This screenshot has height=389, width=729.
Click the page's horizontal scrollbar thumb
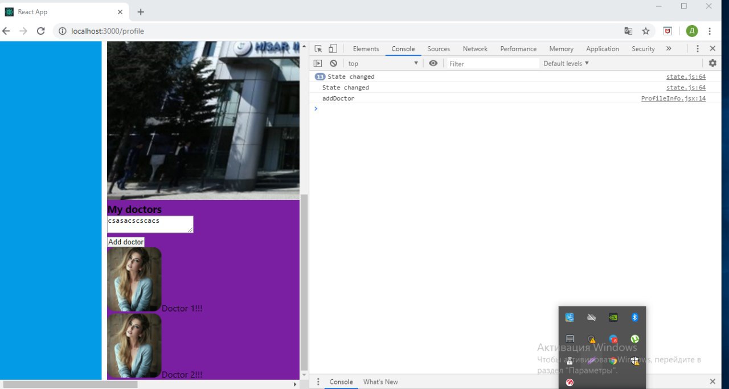click(69, 384)
